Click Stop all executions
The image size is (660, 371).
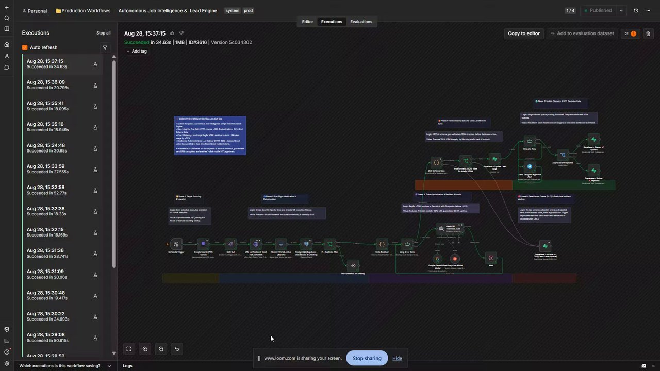(103, 33)
